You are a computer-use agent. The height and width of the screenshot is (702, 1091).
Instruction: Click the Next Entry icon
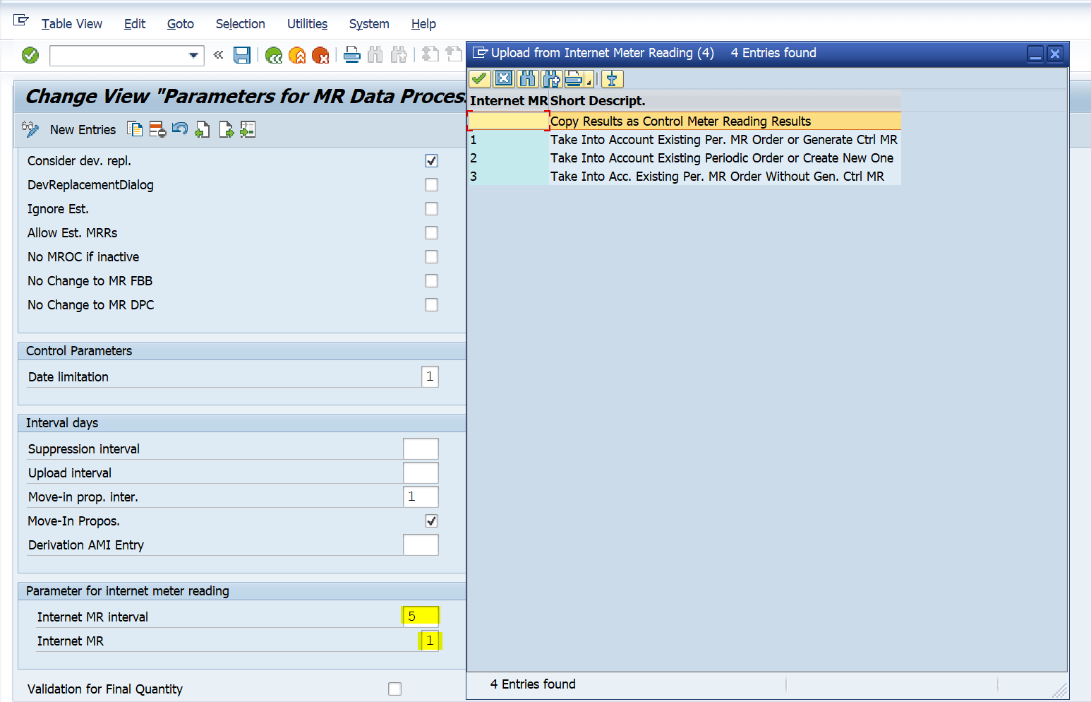[226, 129]
